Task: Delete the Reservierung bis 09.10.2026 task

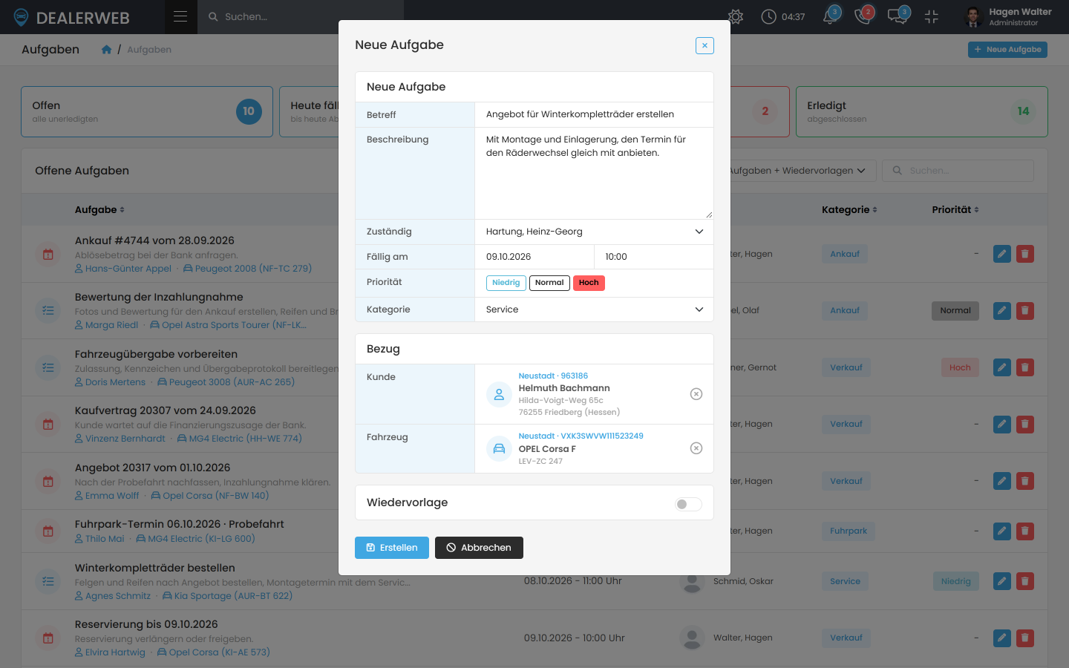Action: click(1025, 638)
